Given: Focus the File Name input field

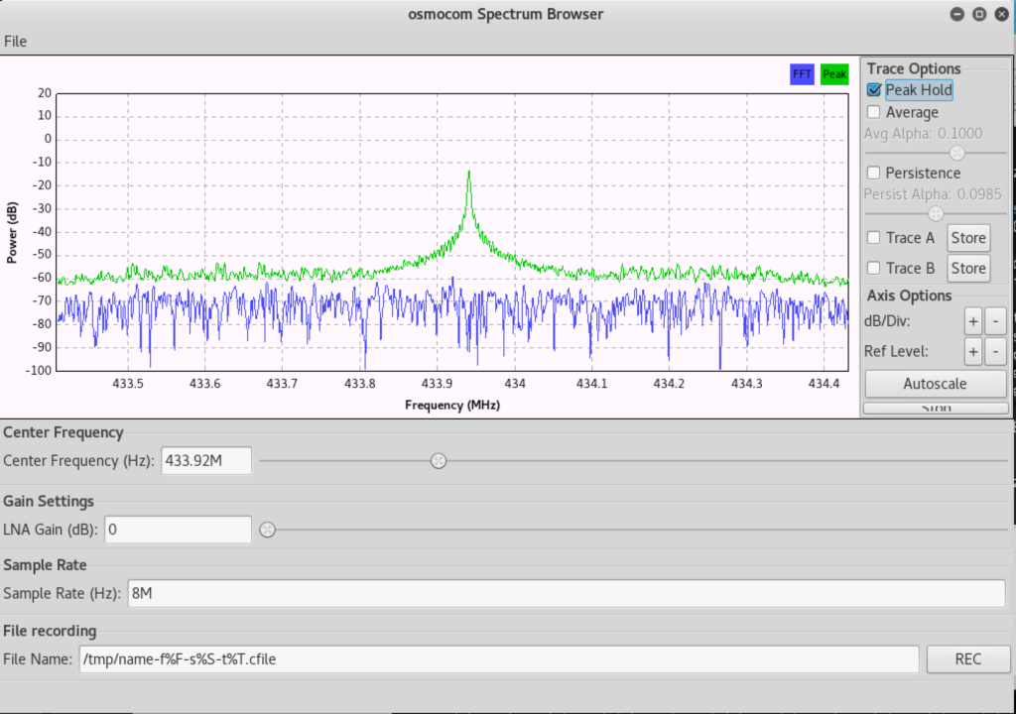Looking at the screenshot, I should 498,658.
